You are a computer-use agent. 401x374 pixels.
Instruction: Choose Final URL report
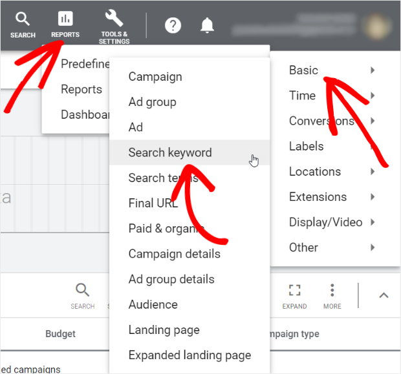153,203
